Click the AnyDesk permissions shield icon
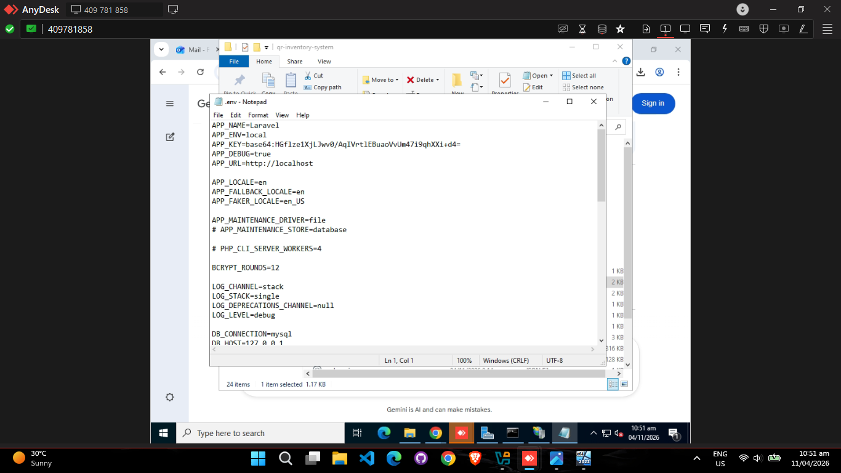Screen dimensions: 841x473 pyautogui.click(x=763, y=29)
